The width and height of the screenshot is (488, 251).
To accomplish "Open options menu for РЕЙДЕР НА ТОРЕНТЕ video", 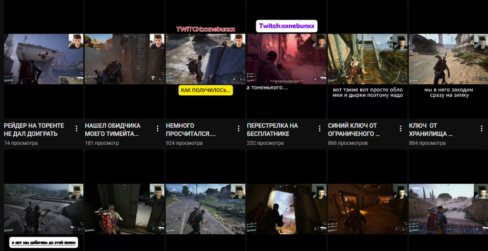I will point(77,129).
